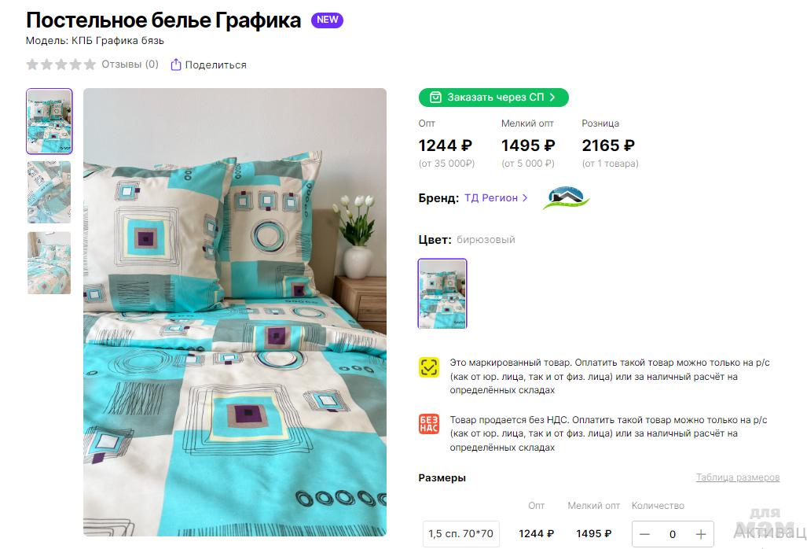Image resolution: width=807 pixels, height=549 pixels.
Task: Click the cart icon in the green order button
Action: 435,98
